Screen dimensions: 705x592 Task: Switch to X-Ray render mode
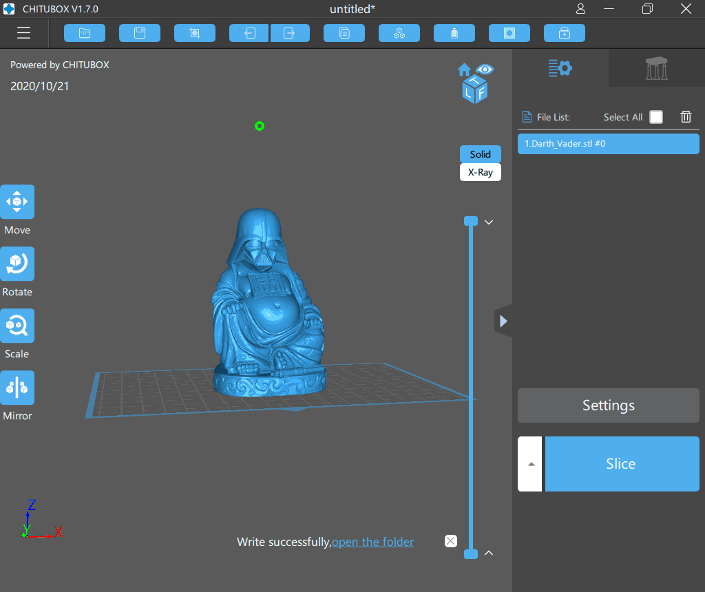[480, 172]
